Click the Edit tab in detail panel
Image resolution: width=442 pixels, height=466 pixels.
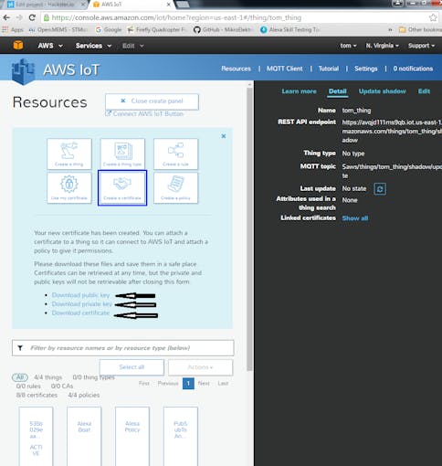click(424, 91)
